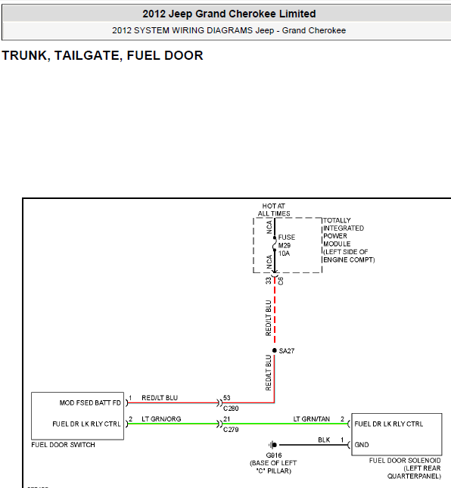Click the G916 ground symbol
The width and height of the screenshot is (451, 488).
272,445
